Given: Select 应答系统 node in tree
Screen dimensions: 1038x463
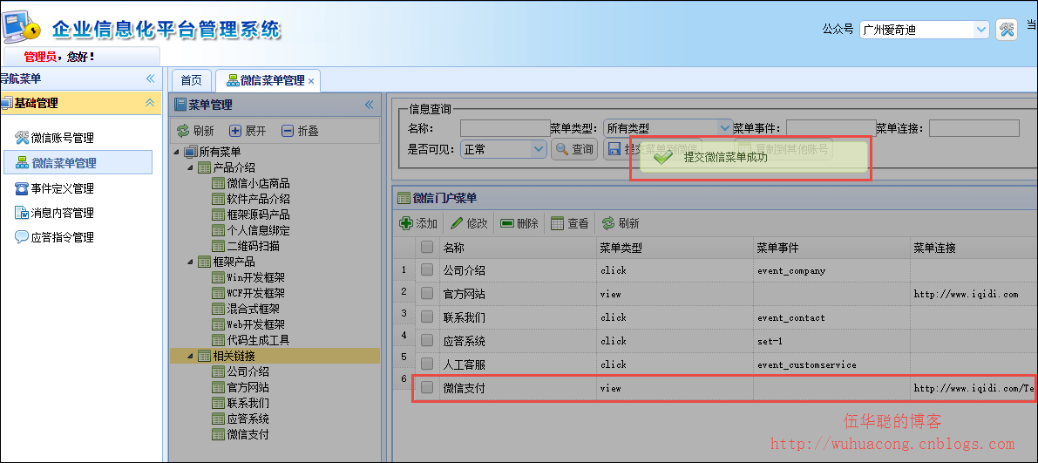Looking at the screenshot, I should (x=248, y=419).
